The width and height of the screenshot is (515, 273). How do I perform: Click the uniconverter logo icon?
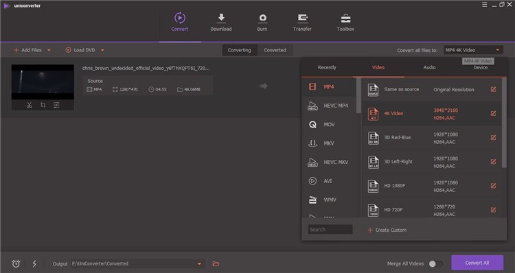tap(6, 5)
